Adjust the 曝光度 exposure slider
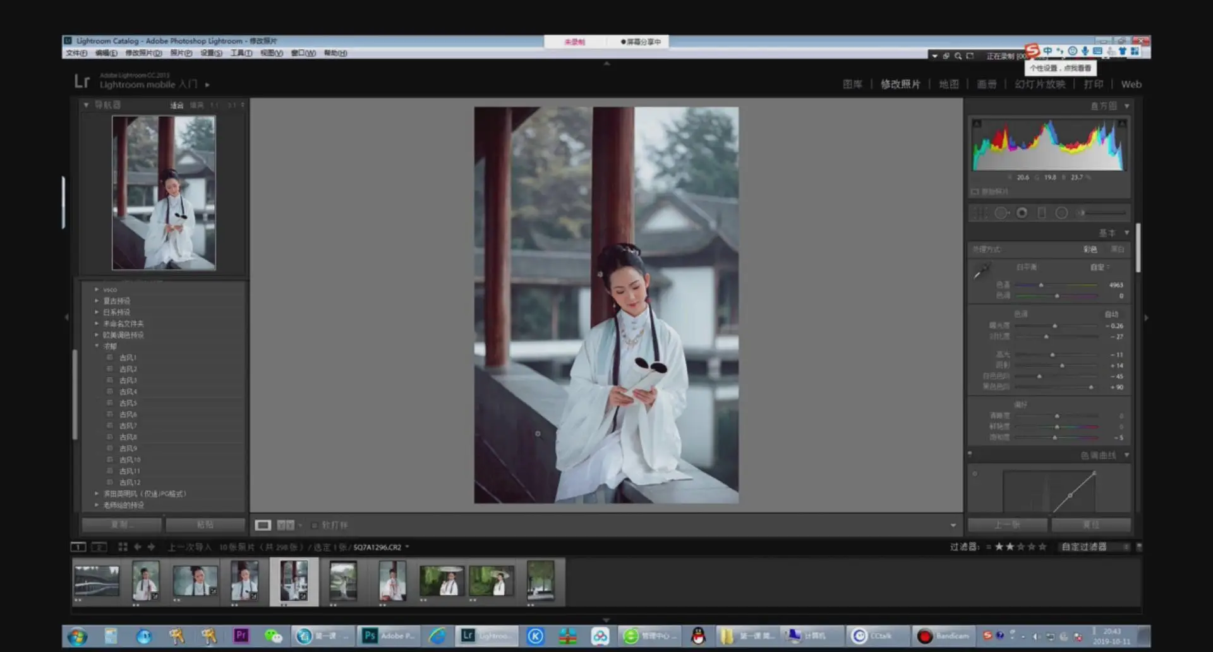This screenshot has width=1213, height=652. (x=1054, y=326)
